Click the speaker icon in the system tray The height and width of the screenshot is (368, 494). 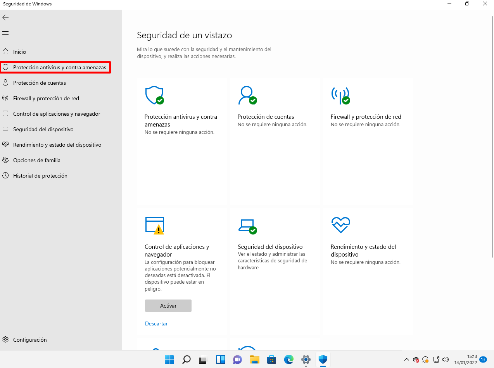click(445, 359)
